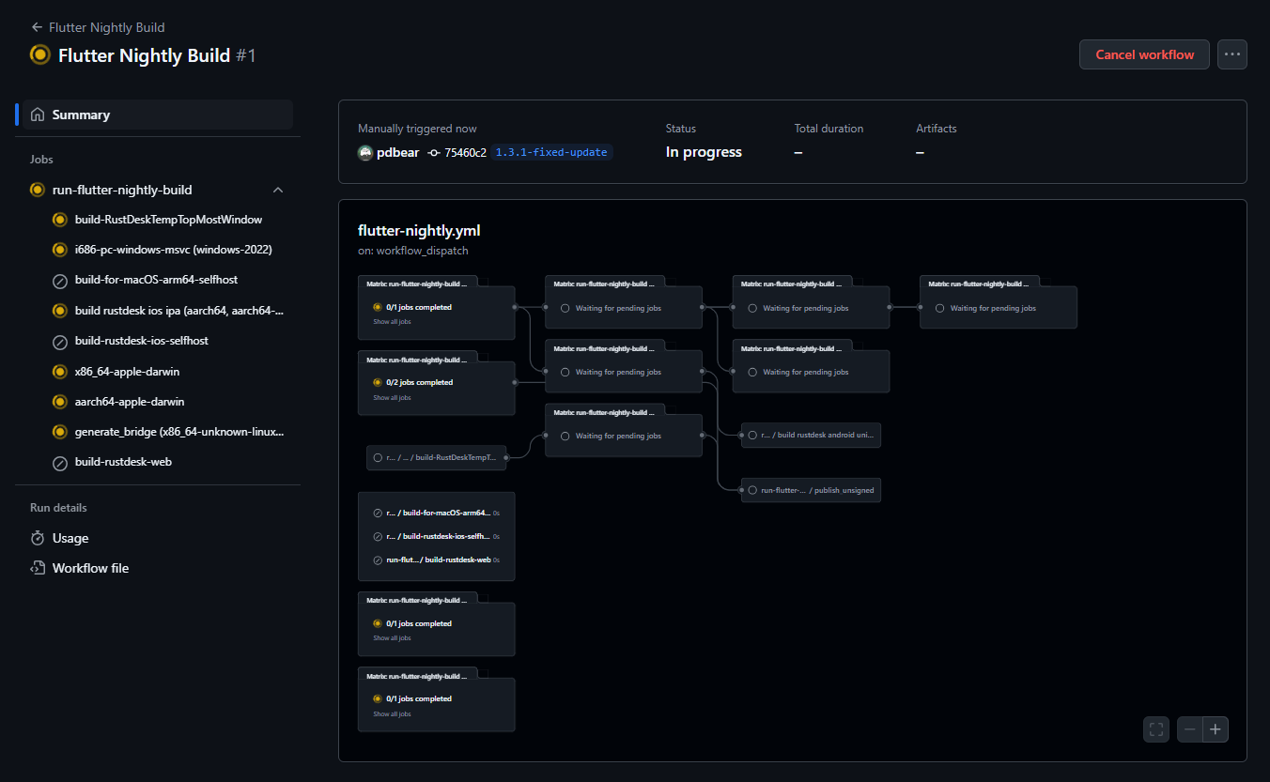The image size is (1270, 782).
Task: Click status icon beside run-flutter-nightly-build group
Action: pos(38,190)
